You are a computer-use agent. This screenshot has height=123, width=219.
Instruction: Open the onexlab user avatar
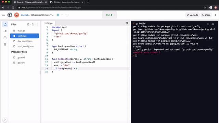(x=16, y=15)
